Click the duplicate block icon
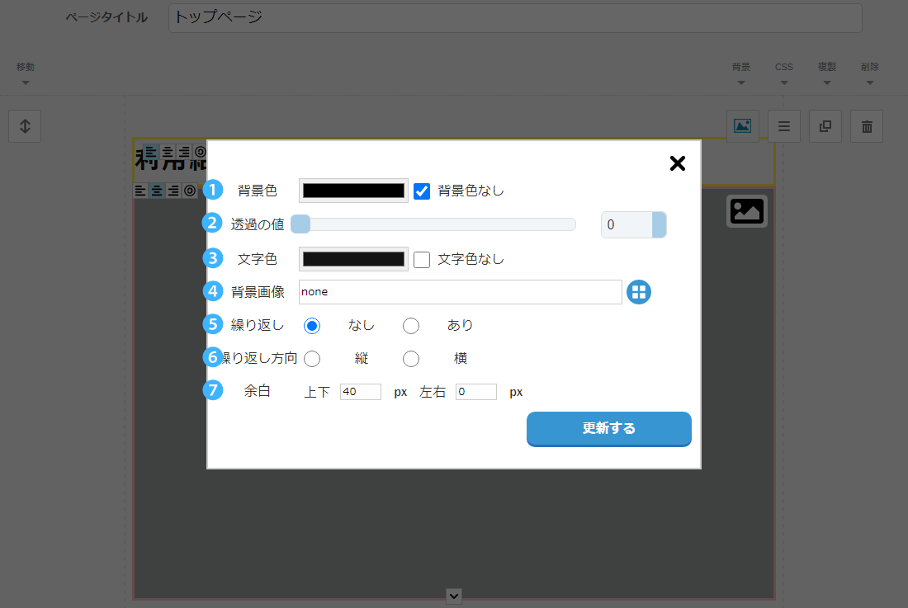 tap(825, 126)
